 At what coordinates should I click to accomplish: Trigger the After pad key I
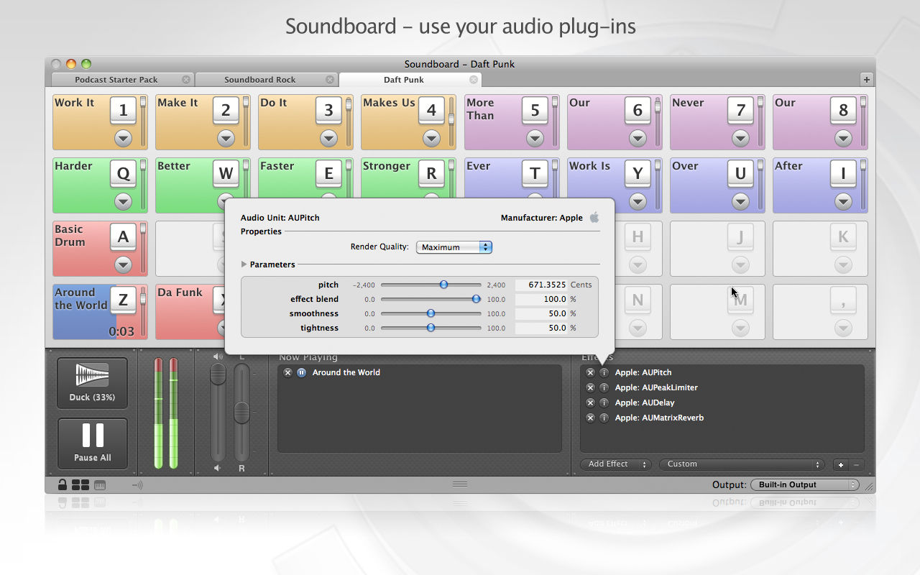click(x=843, y=173)
